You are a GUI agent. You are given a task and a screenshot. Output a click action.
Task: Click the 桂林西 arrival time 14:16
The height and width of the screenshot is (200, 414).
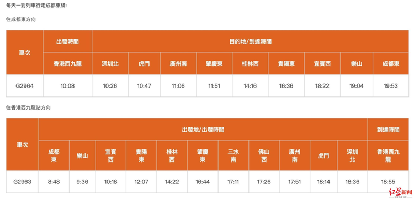click(250, 85)
